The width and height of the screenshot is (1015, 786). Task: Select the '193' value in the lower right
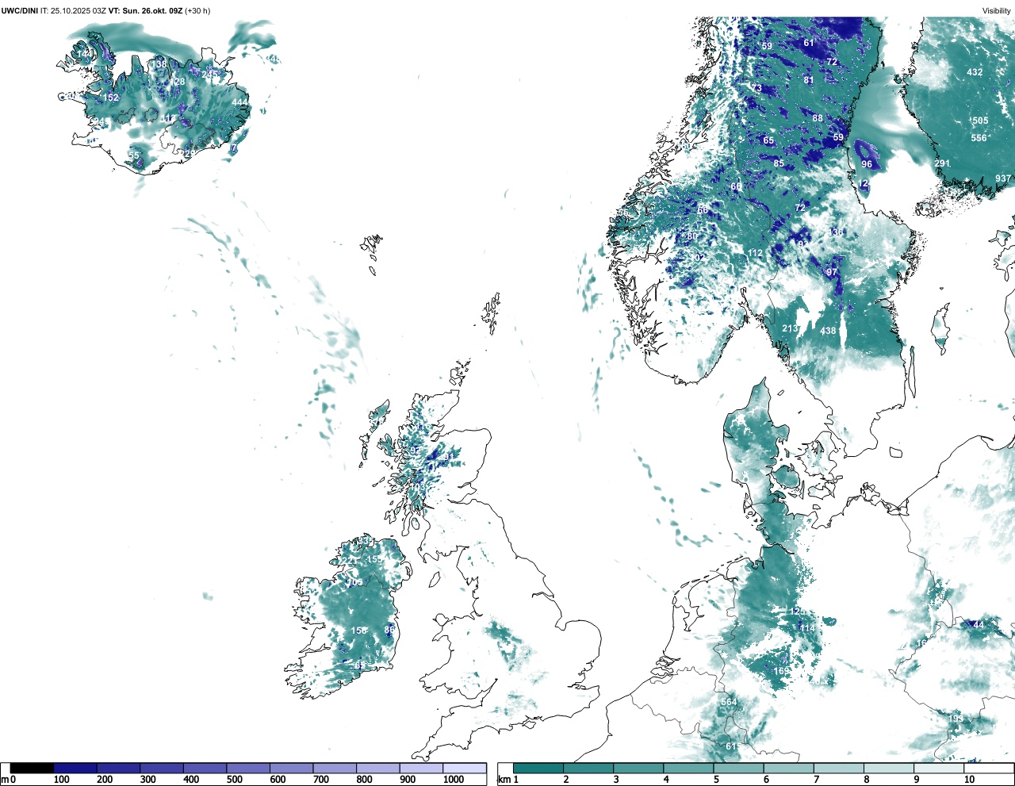(956, 719)
